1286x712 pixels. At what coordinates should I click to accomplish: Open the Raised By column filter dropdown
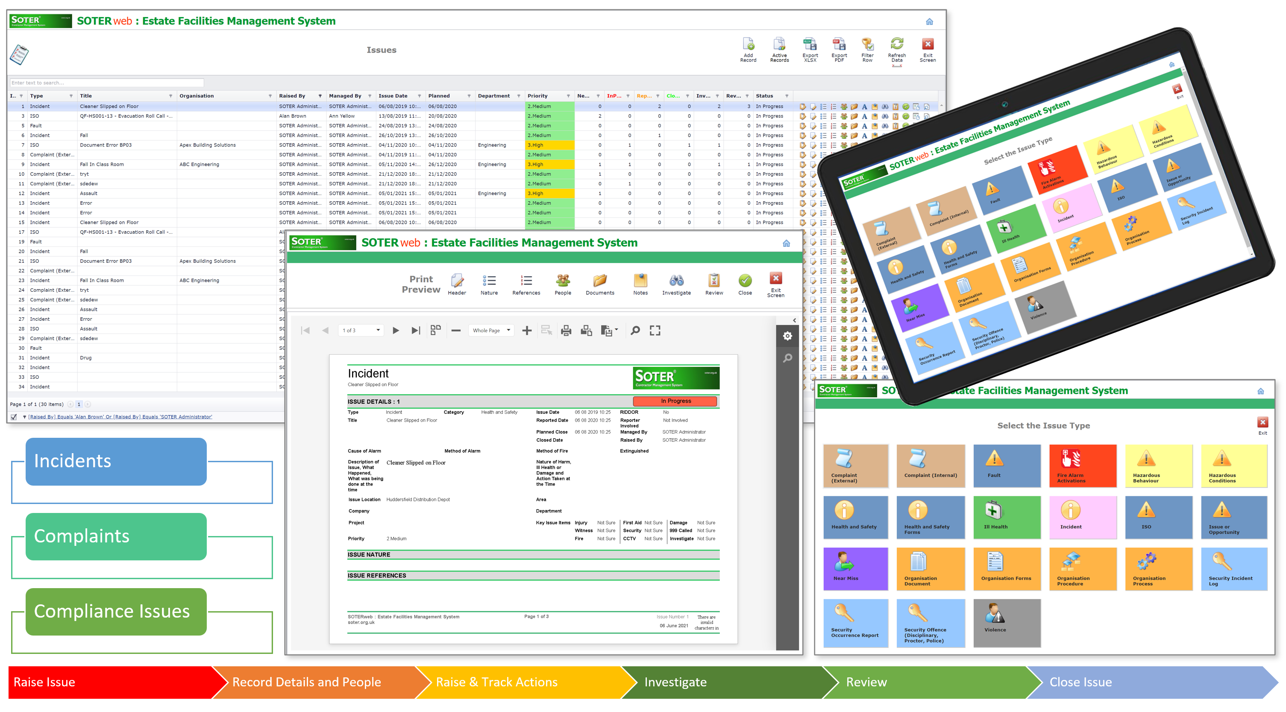click(x=320, y=96)
